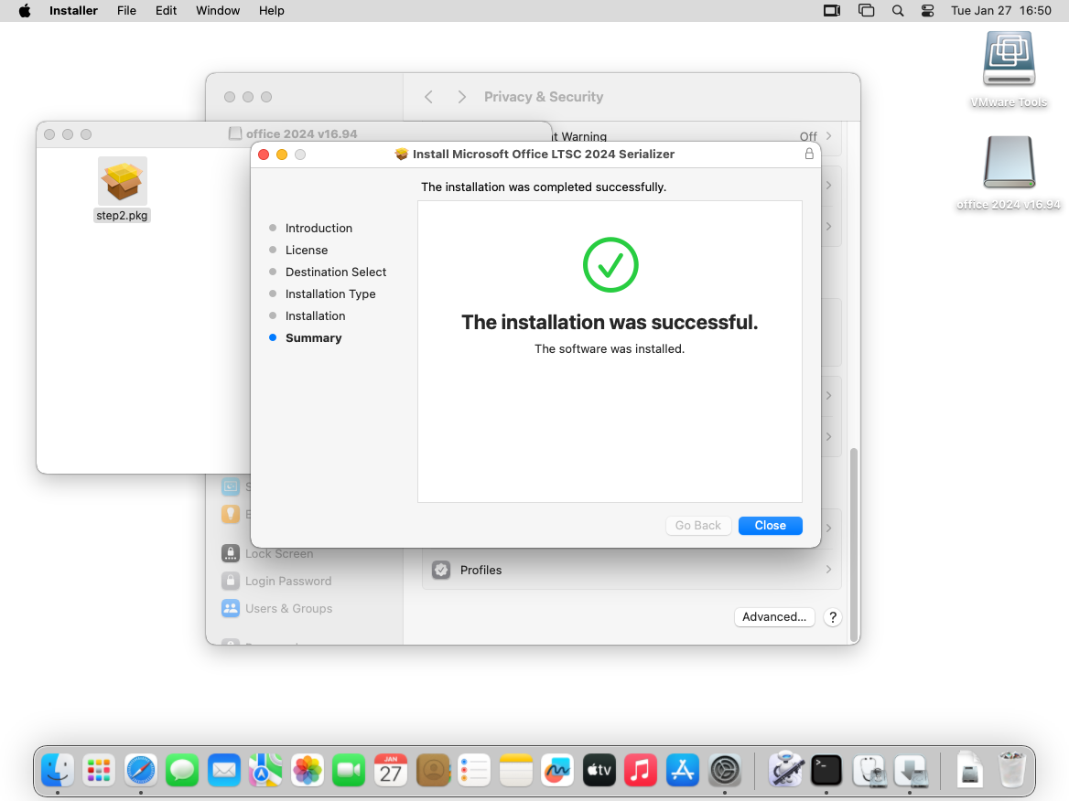Open Spotlight search in the menu bar

pyautogui.click(x=898, y=11)
